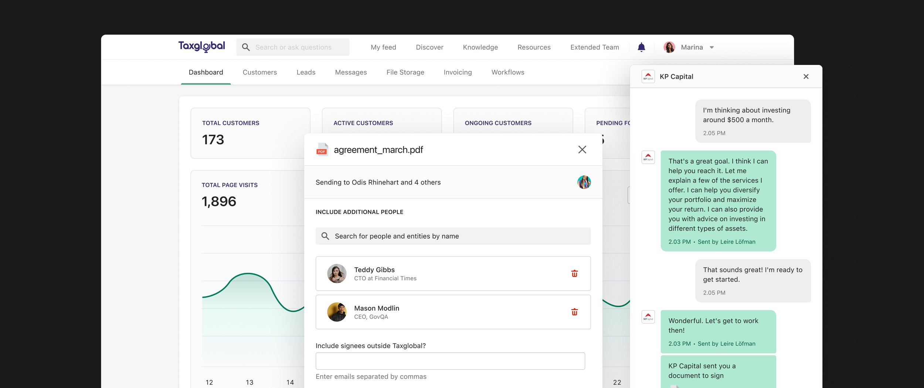Viewport: 924px width, 388px height.
Task: Select the Dashboard tab
Action: click(x=206, y=72)
